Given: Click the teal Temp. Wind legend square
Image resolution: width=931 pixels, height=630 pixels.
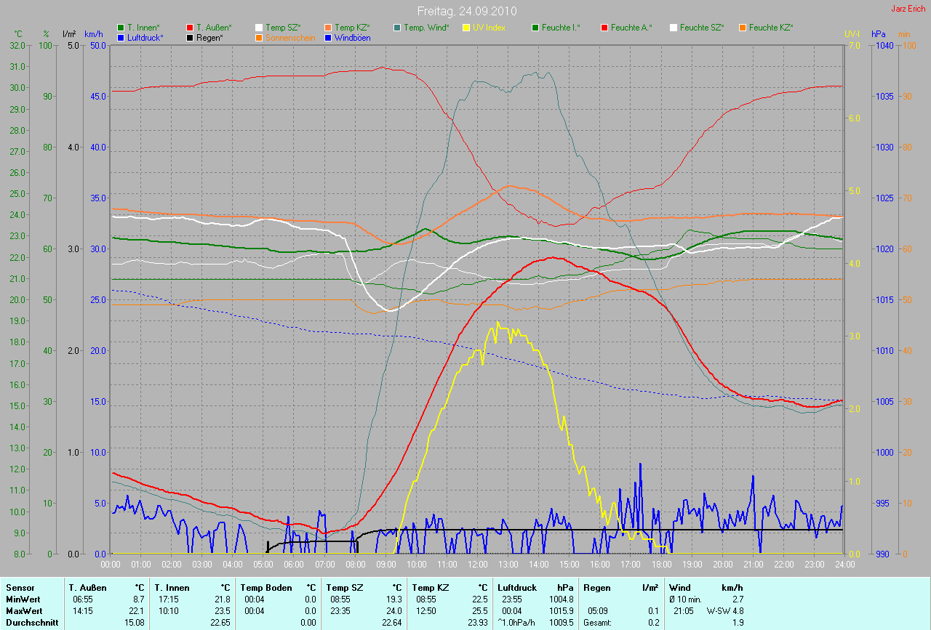Looking at the screenshot, I should 397,28.
